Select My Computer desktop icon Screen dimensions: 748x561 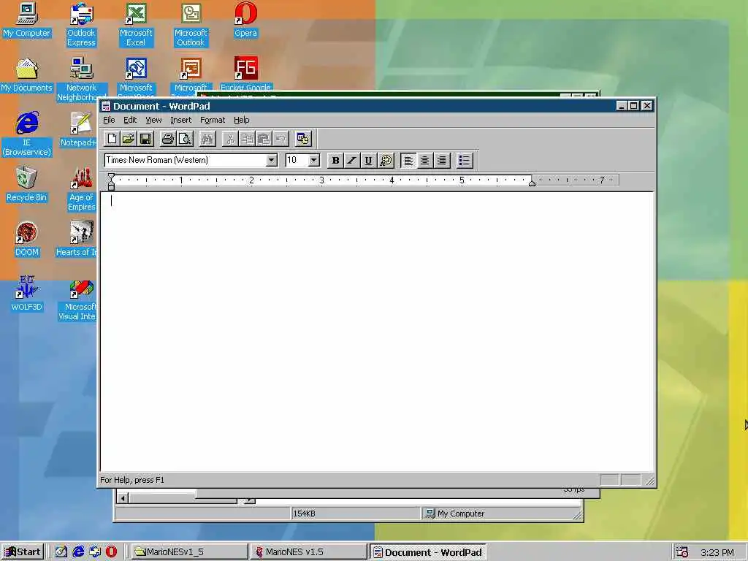coord(27,20)
